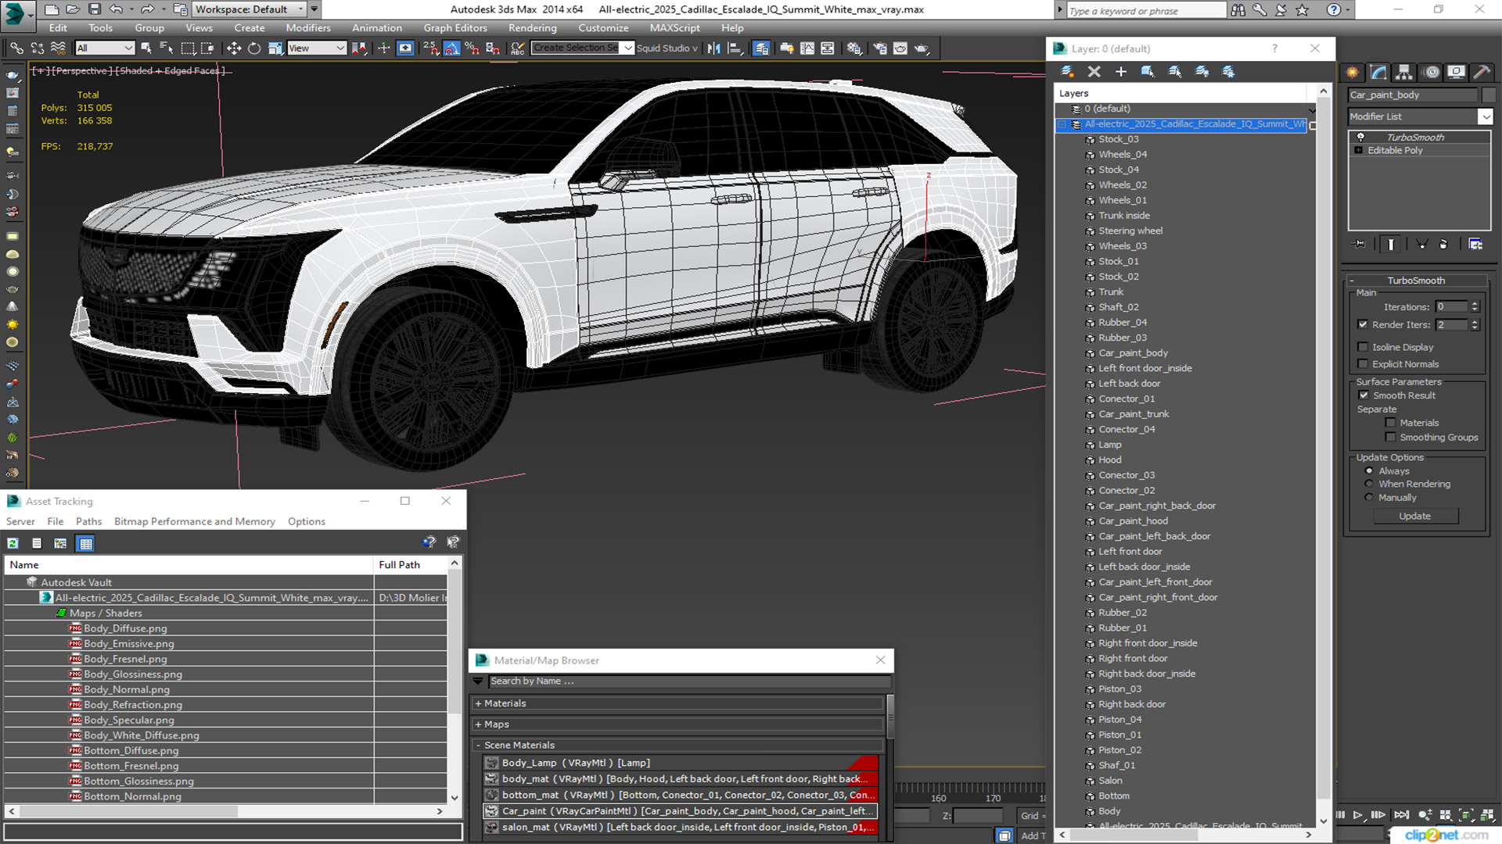1502x844 pixels.
Task: Click the favorites star icon
Action: point(1303,10)
